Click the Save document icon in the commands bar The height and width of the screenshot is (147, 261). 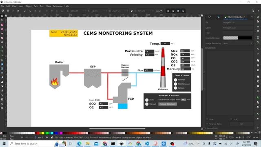coord(258,26)
